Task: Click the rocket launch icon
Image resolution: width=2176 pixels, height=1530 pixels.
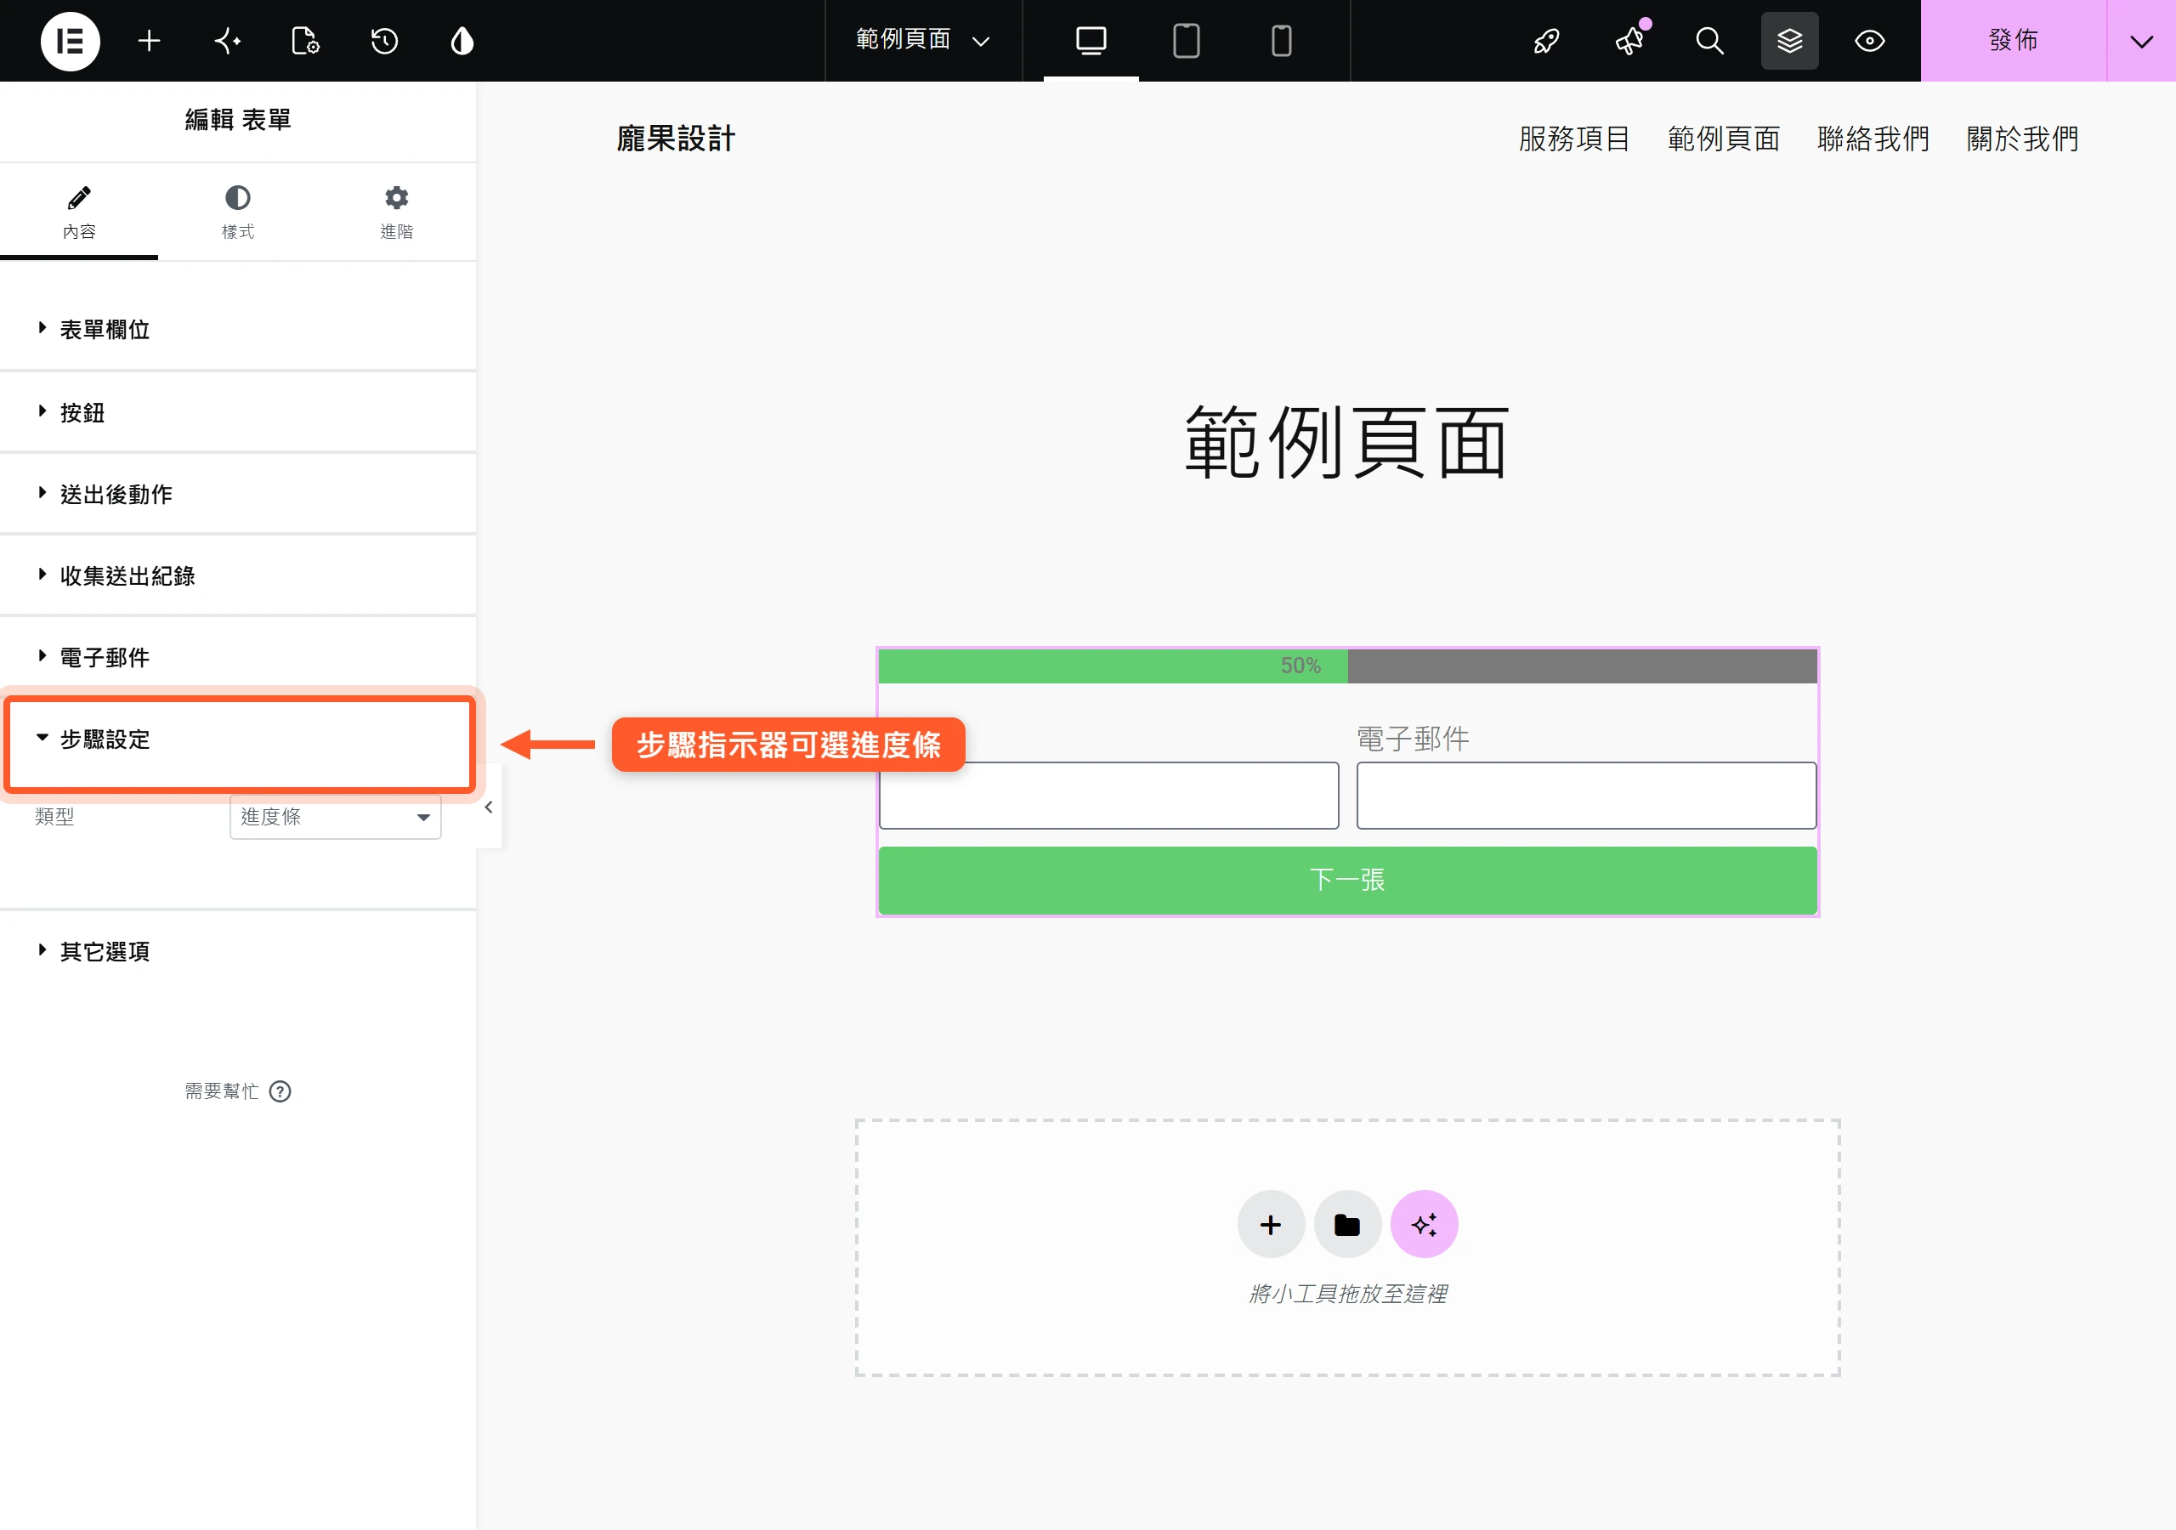Action: 1547,41
